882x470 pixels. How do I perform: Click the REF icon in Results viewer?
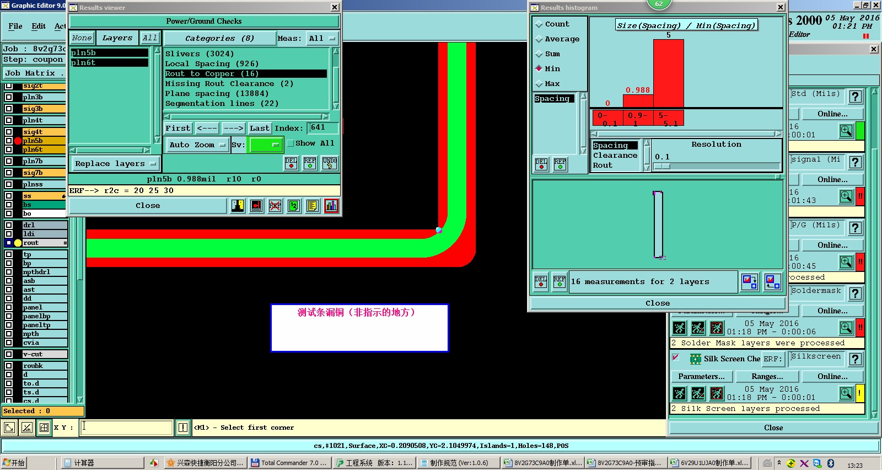pyautogui.click(x=310, y=163)
